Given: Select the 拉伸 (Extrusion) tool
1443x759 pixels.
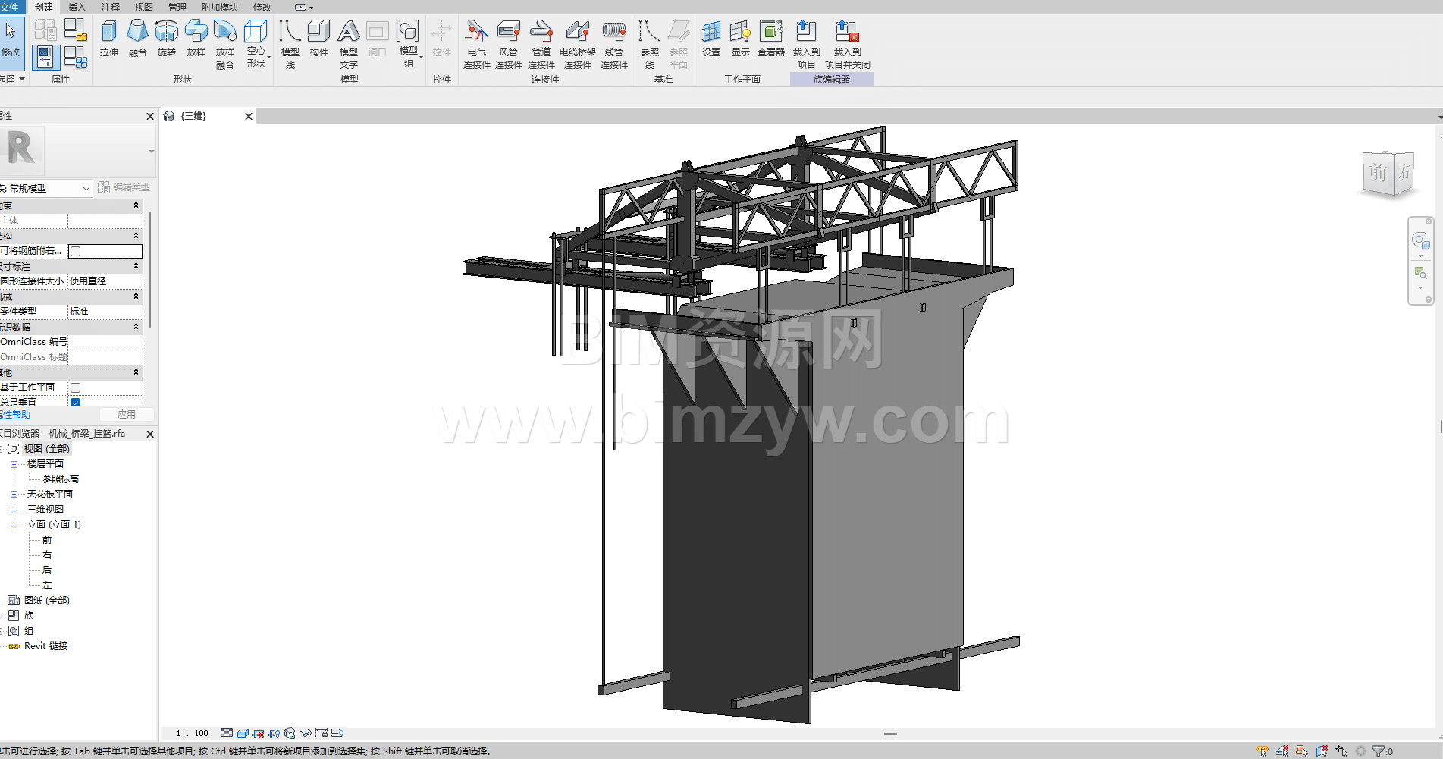Looking at the screenshot, I should (x=109, y=39).
